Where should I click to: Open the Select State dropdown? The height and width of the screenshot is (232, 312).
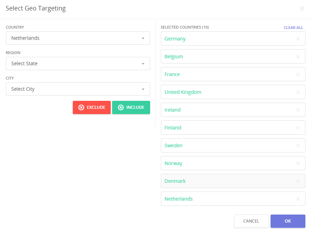78,63
